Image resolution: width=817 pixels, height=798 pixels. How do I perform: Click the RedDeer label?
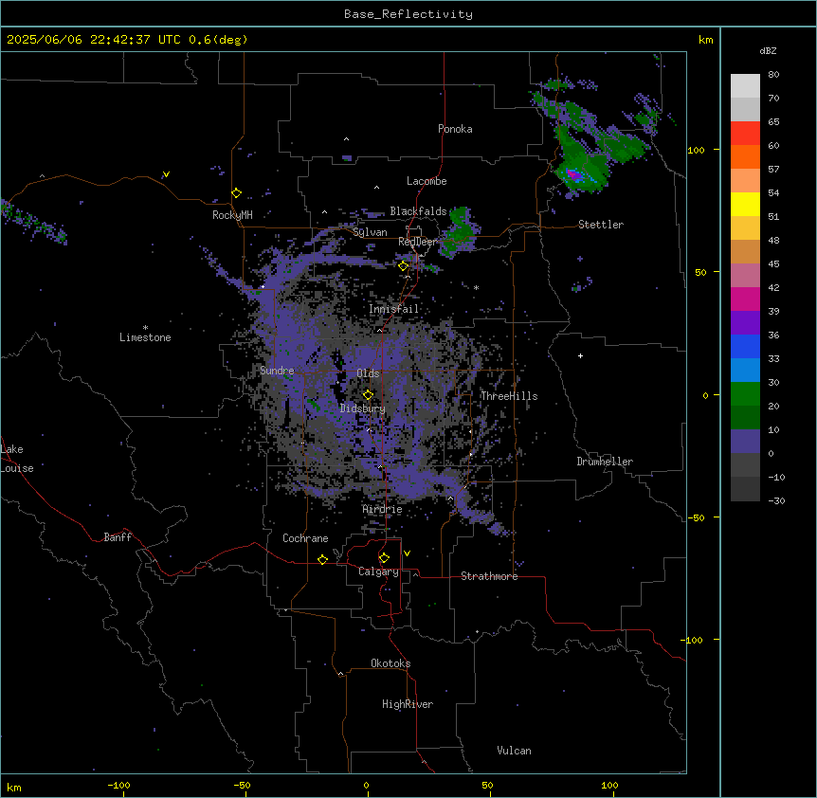(417, 242)
